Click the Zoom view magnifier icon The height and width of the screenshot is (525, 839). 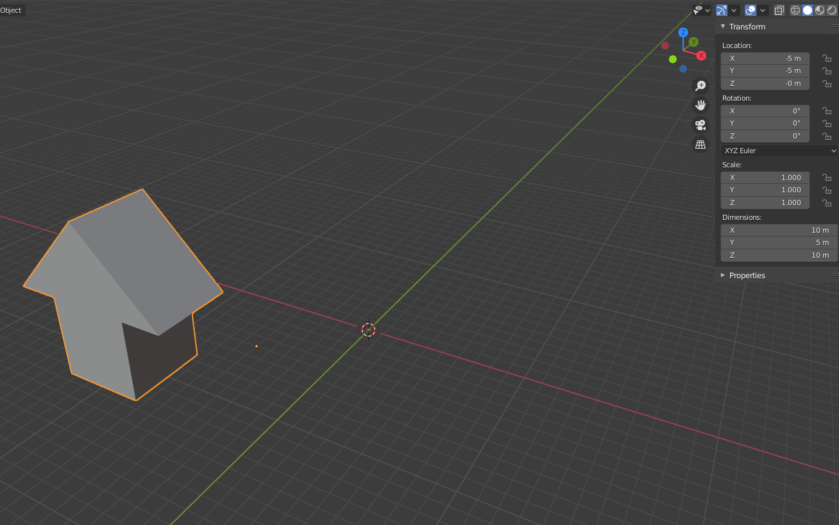click(700, 85)
